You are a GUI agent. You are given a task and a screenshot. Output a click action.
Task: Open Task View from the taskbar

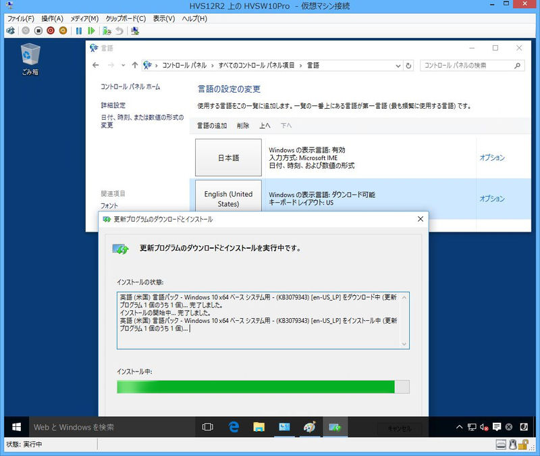208,427
